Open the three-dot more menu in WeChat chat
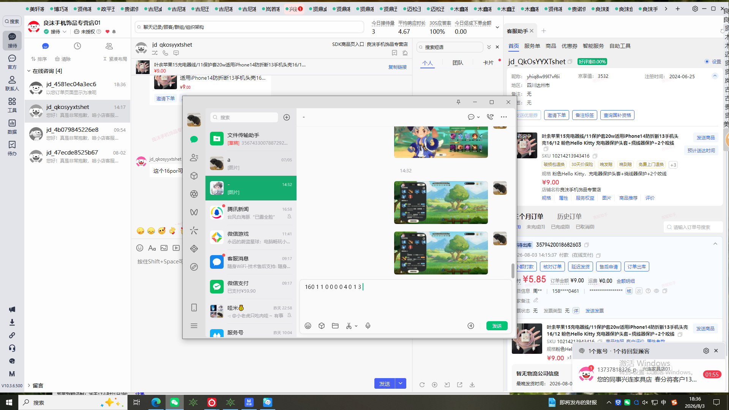This screenshot has height=410, width=729. coord(504,117)
